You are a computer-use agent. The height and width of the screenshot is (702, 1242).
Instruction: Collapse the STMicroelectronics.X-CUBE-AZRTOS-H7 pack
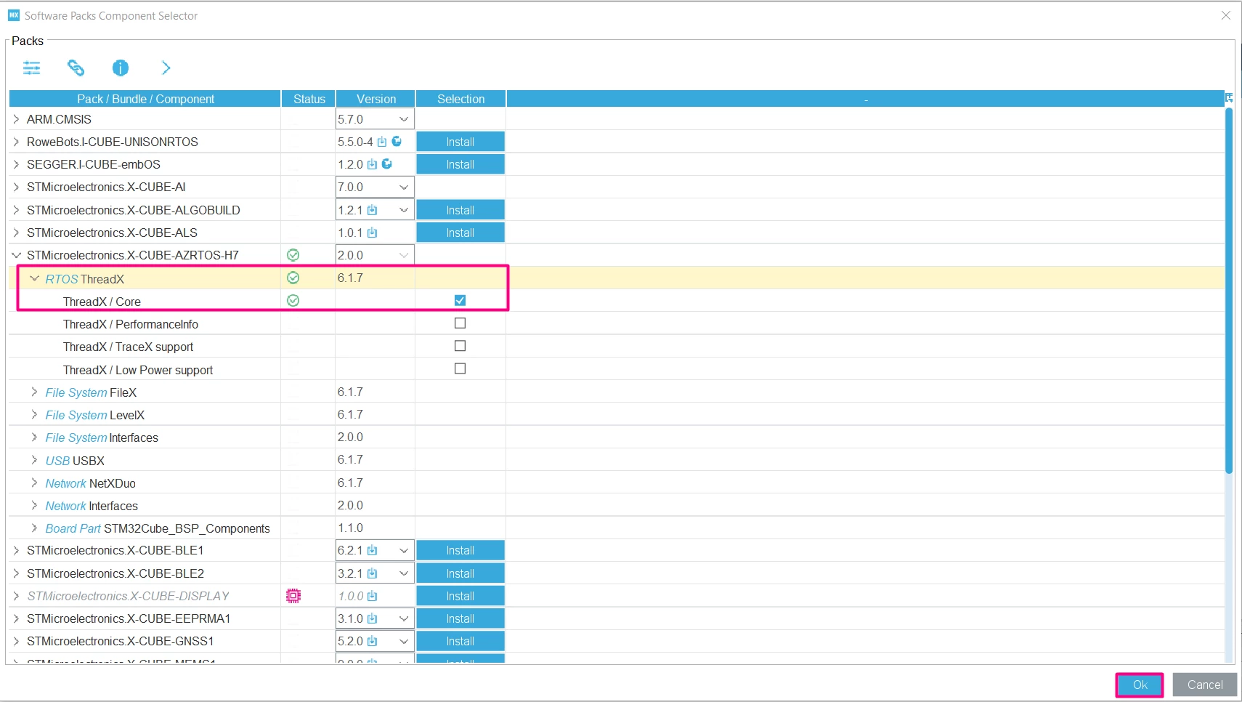pyautogui.click(x=16, y=255)
